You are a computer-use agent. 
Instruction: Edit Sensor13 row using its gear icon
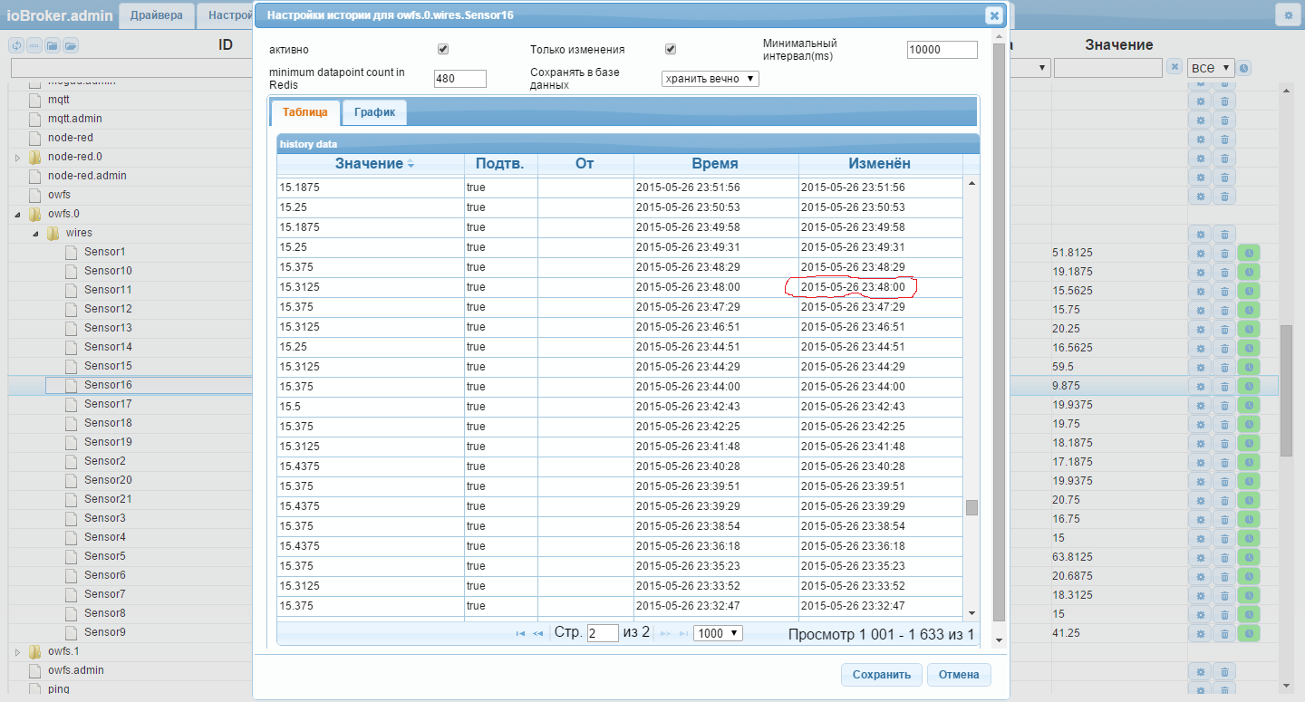point(1200,329)
